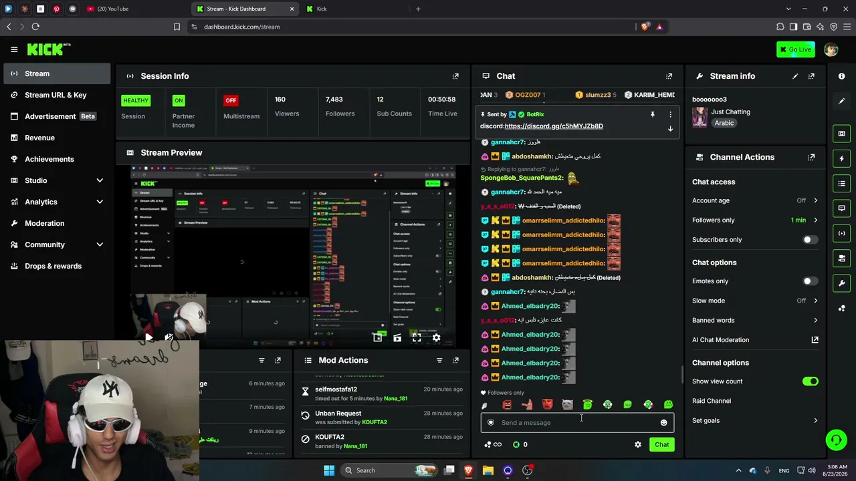Open the green support headset button
Screen dimensions: 856x481
836,440
